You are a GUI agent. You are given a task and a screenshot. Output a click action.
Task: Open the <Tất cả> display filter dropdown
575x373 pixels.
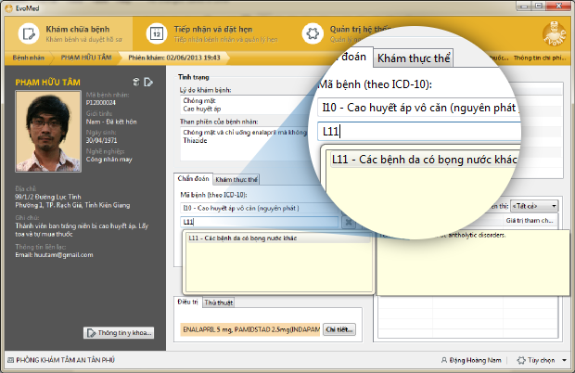(x=535, y=206)
